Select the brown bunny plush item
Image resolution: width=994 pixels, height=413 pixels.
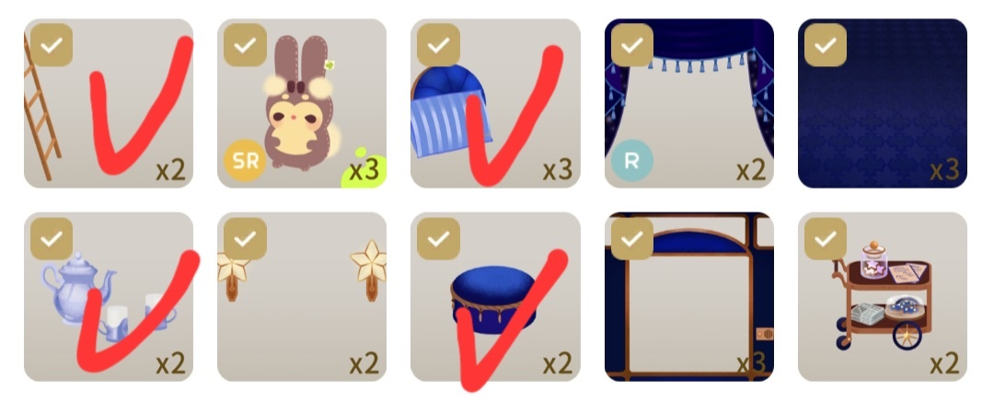[x=302, y=103]
